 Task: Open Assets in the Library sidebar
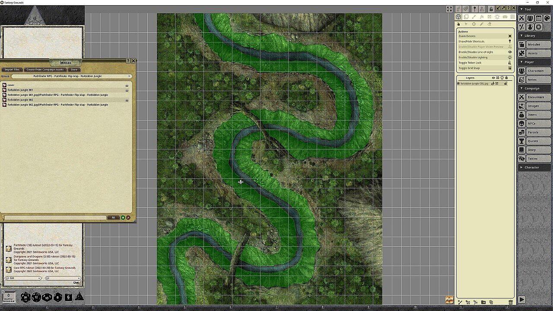tap(535, 53)
